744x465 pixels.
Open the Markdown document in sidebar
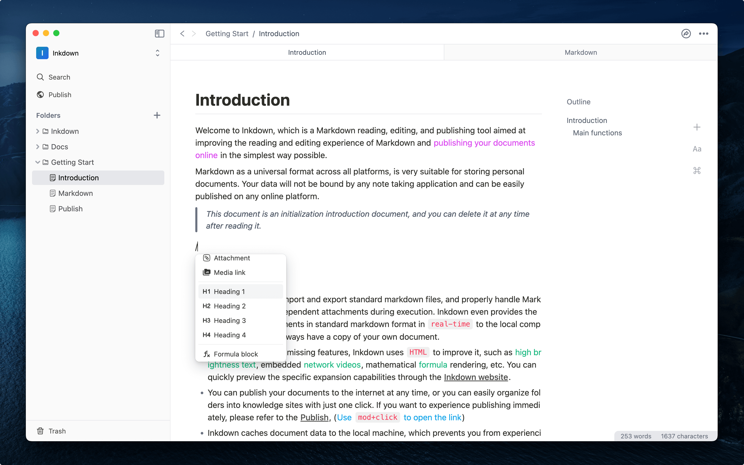coord(98,193)
